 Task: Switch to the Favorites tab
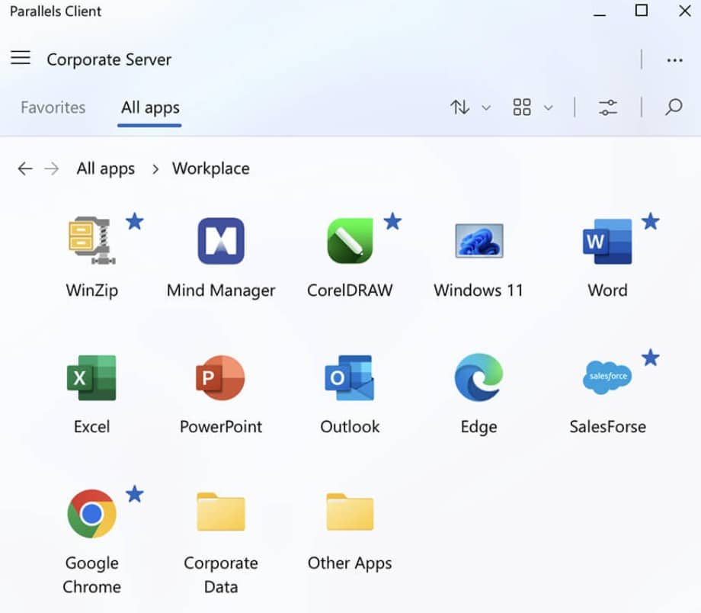coord(53,108)
